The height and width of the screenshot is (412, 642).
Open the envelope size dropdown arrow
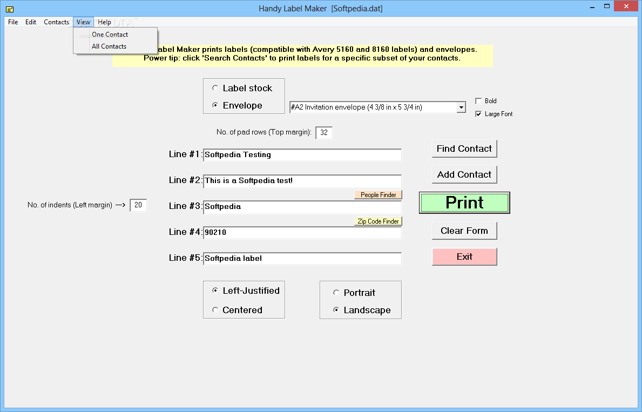click(461, 107)
